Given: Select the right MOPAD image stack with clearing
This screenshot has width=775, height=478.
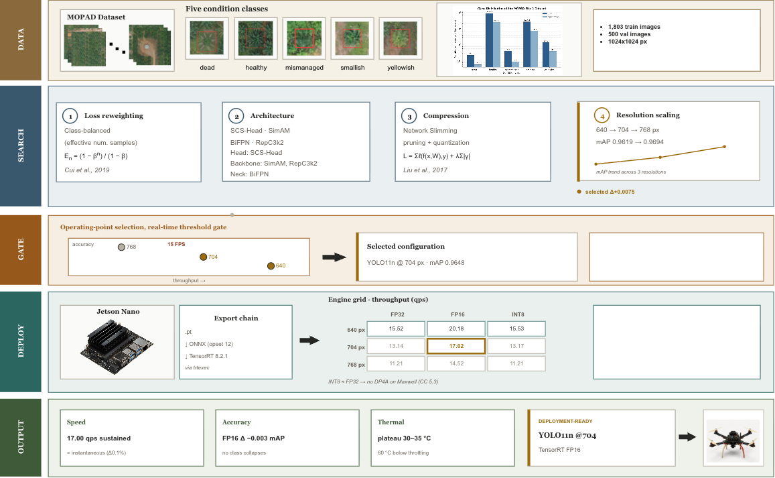Looking at the screenshot, I should pyautogui.click(x=150, y=45).
